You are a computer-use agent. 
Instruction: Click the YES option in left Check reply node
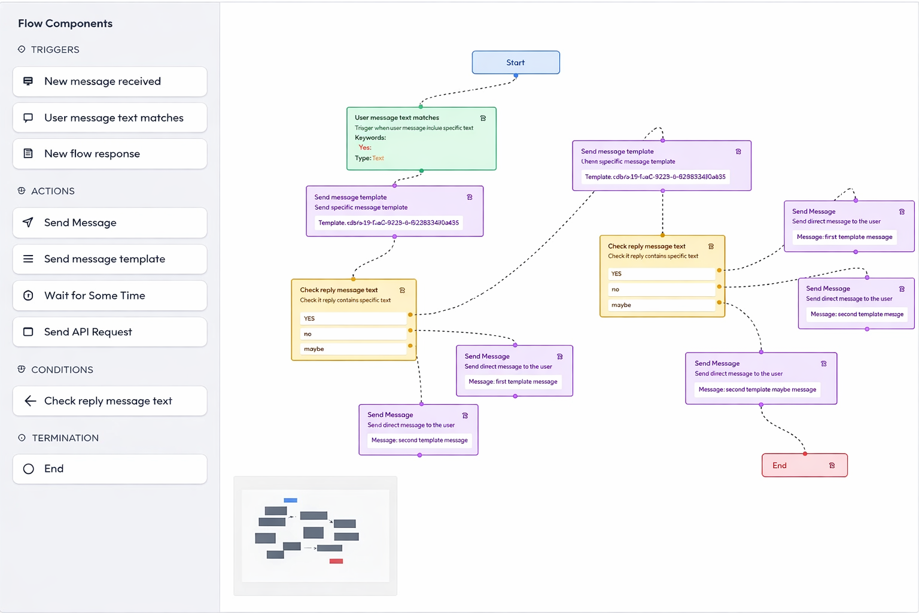[352, 318]
